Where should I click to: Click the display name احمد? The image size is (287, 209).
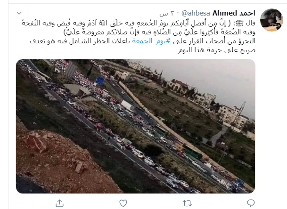pos(247,13)
